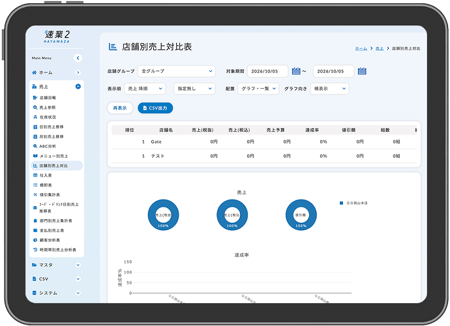Viewport: 450px width, 326px height.
Task: Open the 店舗グループ 全グループ dropdown
Action: point(177,71)
